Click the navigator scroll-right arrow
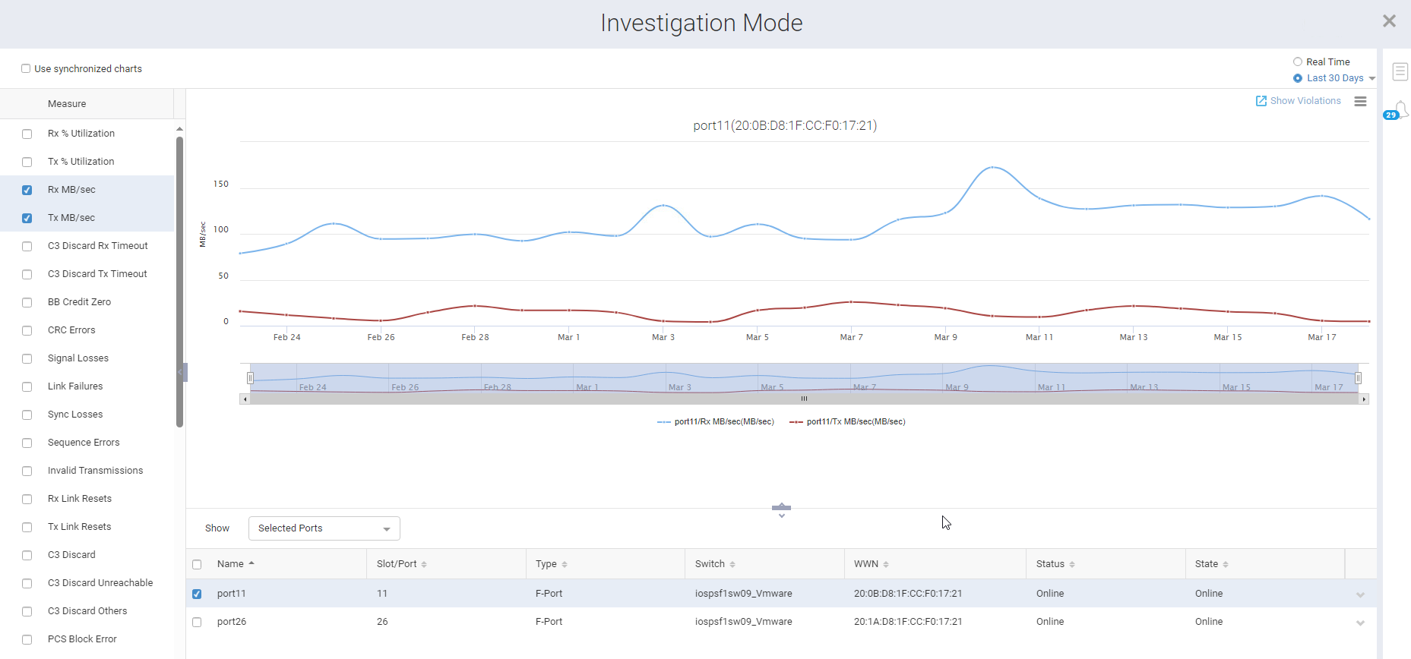Image resolution: width=1411 pixels, height=659 pixels. click(1364, 399)
